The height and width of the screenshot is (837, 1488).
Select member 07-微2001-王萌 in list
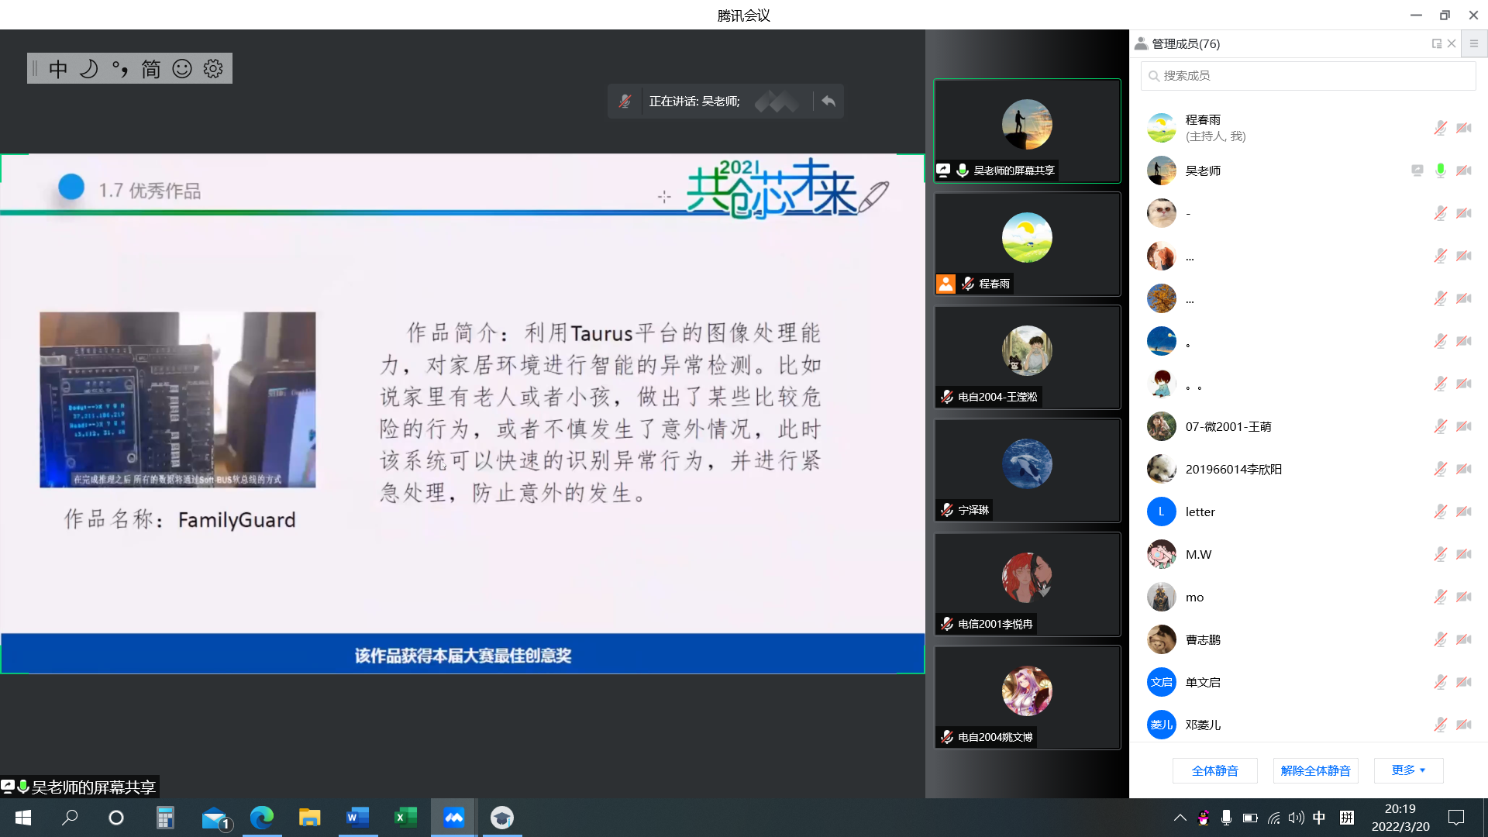(1228, 426)
